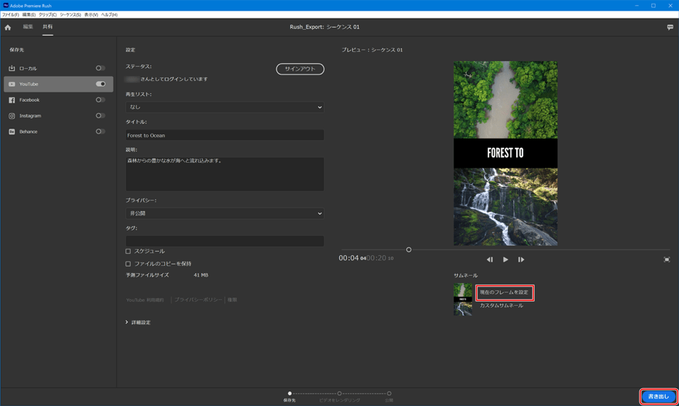Switch to the 編集 tab
This screenshot has width=679, height=406.
pos(28,27)
